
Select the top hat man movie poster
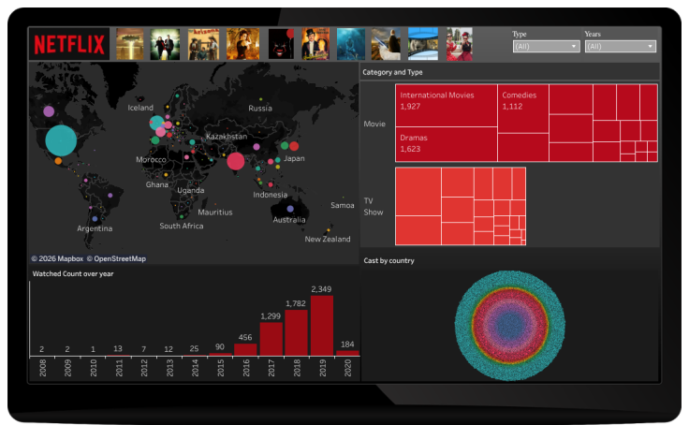pos(315,44)
